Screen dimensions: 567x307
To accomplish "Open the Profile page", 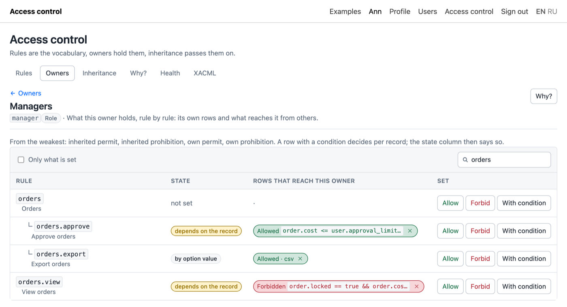I will pyautogui.click(x=400, y=12).
